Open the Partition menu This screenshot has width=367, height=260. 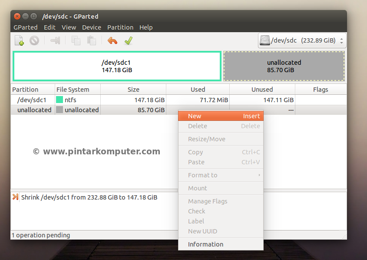click(x=120, y=27)
